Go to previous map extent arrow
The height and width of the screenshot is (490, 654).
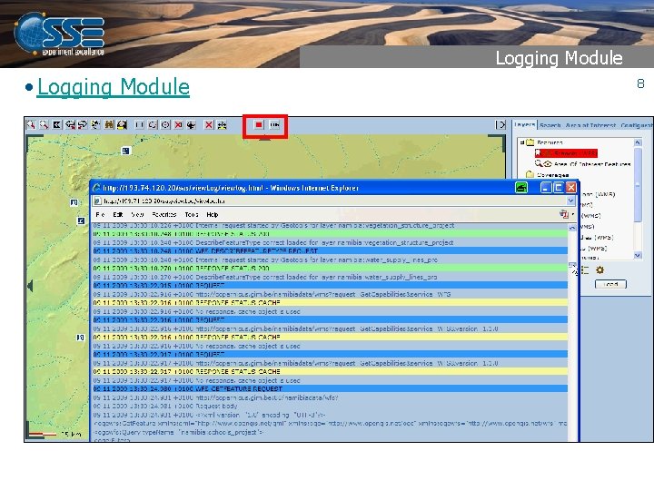(70, 124)
